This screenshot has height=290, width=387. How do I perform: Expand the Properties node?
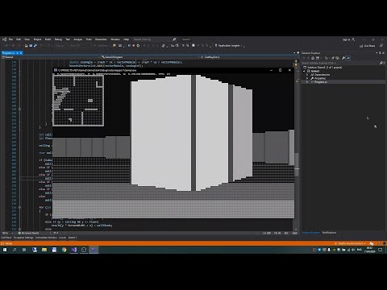[x=307, y=78]
